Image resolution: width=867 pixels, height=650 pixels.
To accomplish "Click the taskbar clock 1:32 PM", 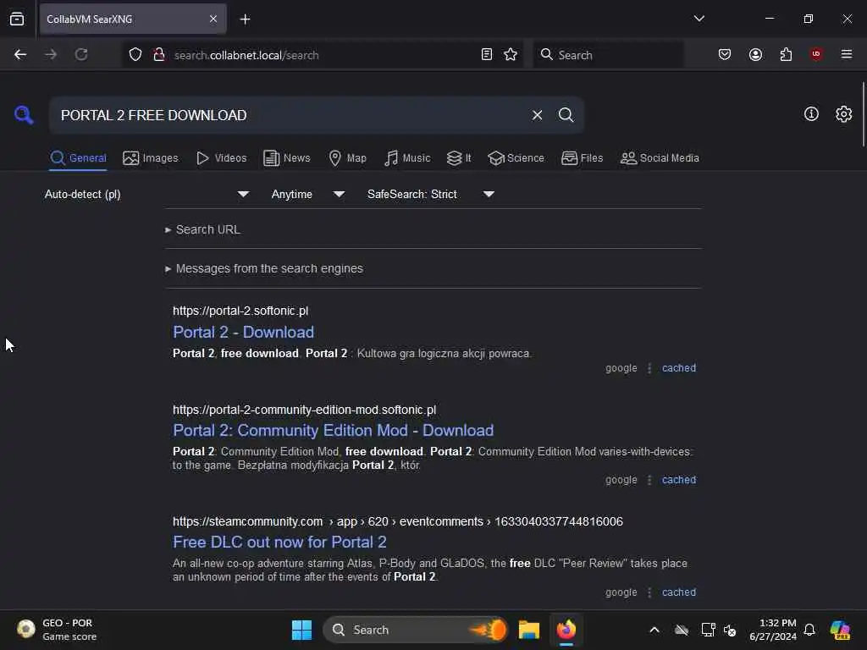I will (x=772, y=630).
